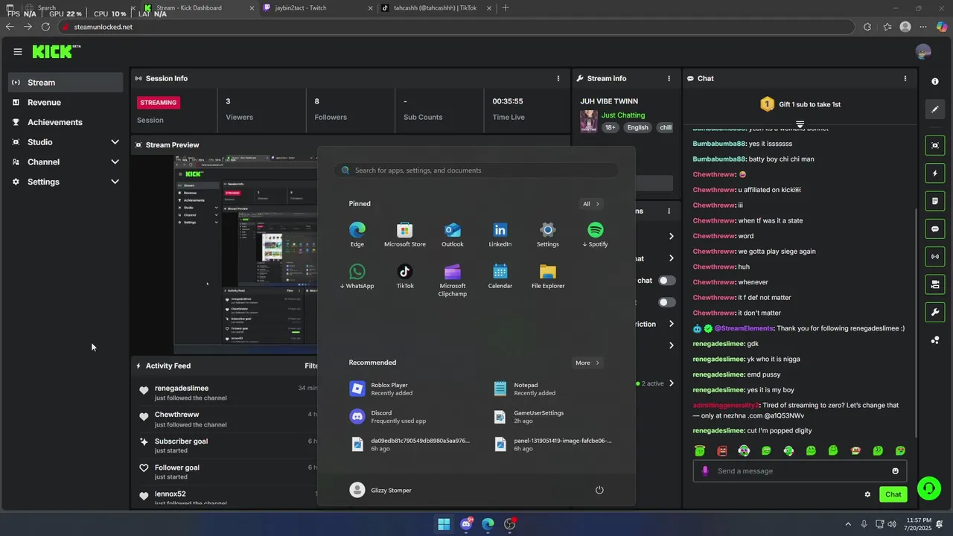
Task: Open Discord from the taskbar
Action: (x=466, y=524)
